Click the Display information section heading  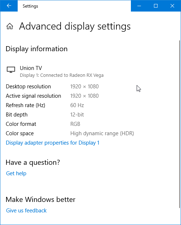[x=37, y=49]
